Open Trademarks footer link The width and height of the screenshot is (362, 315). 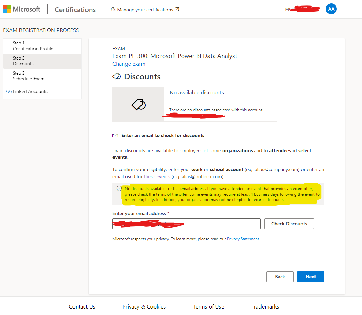point(265,307)
